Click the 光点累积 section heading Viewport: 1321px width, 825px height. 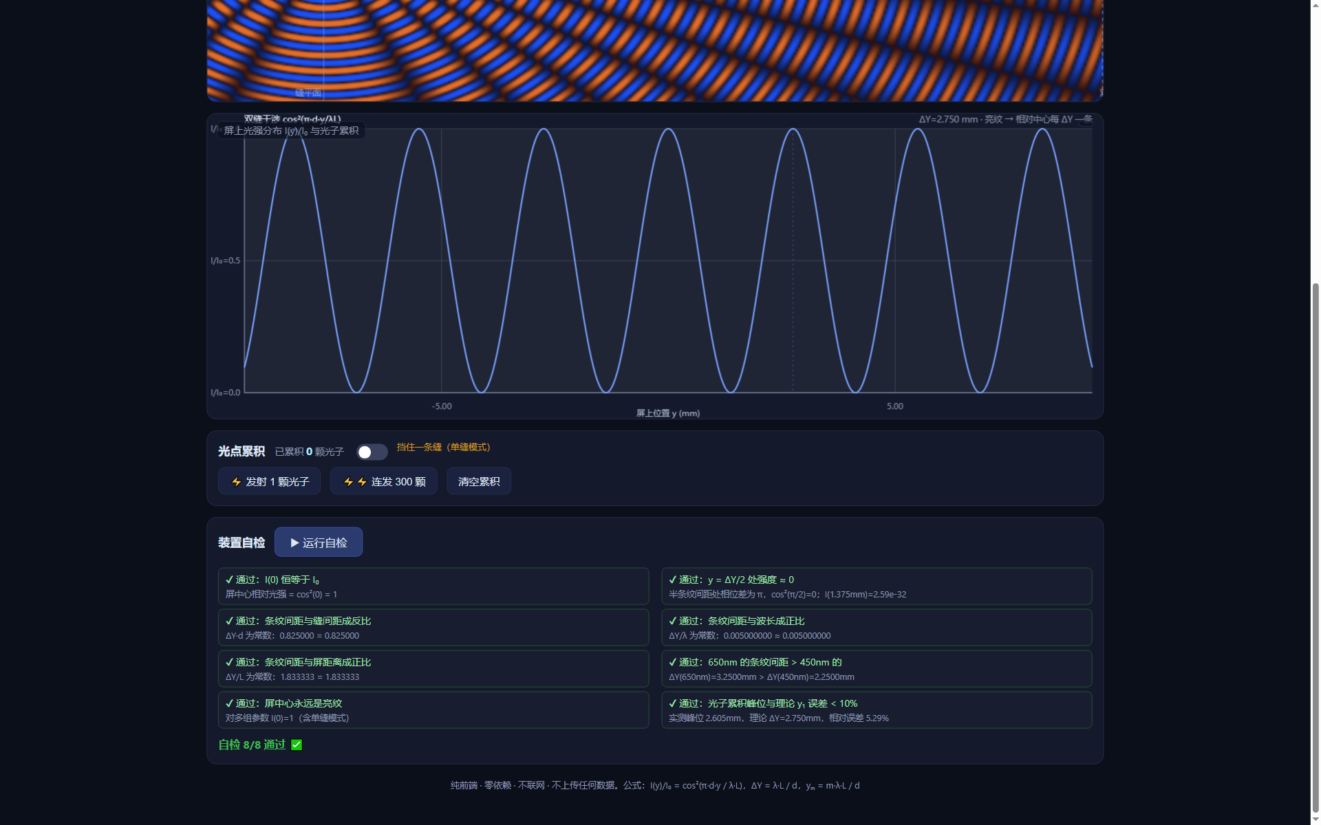(x=241, y=452)
